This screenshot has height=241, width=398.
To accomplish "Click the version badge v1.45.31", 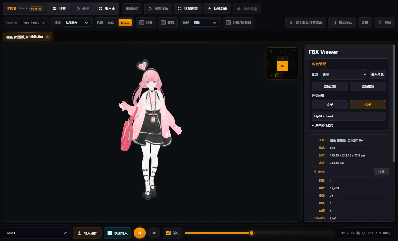I will point(36,9).
